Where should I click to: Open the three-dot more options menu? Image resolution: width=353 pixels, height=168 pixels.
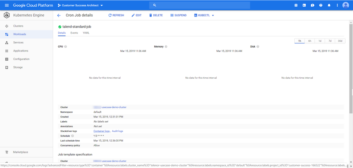tap(337, 5)
